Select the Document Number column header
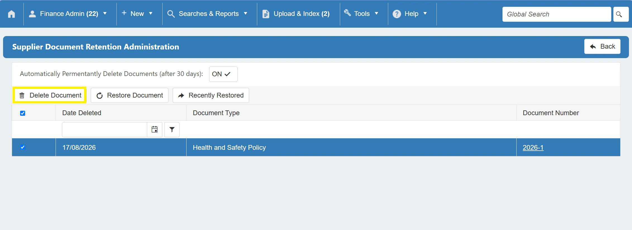632x230 pixels. 568,113
